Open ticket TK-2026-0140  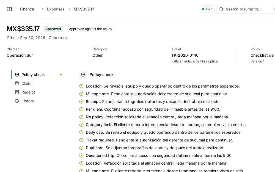[x=185, y=56]
